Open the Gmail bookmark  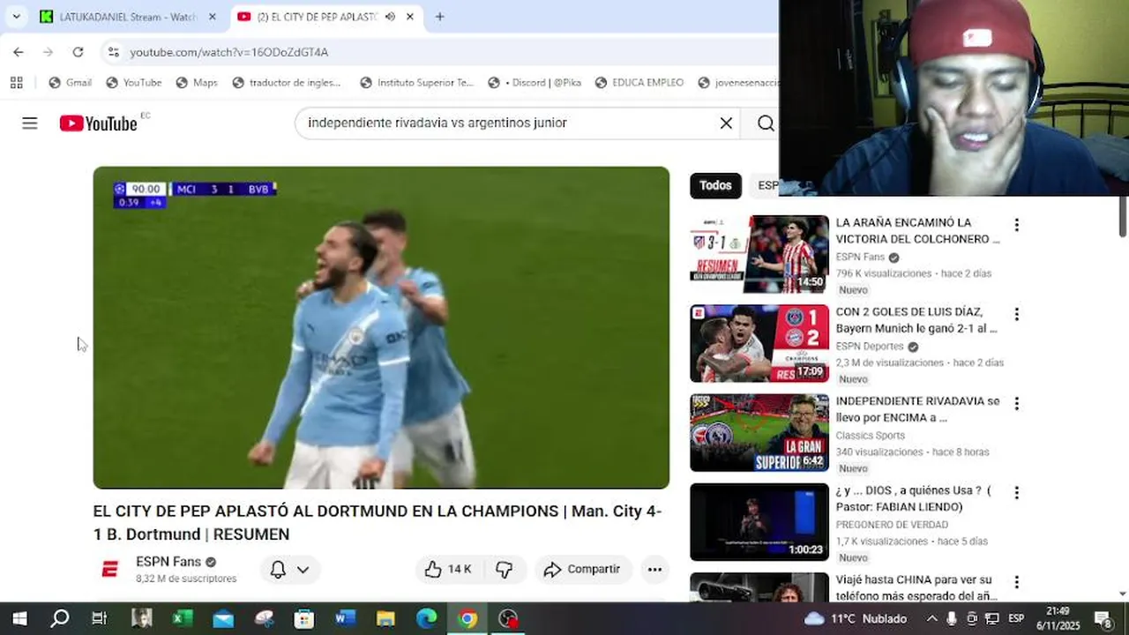coord(70,82)
